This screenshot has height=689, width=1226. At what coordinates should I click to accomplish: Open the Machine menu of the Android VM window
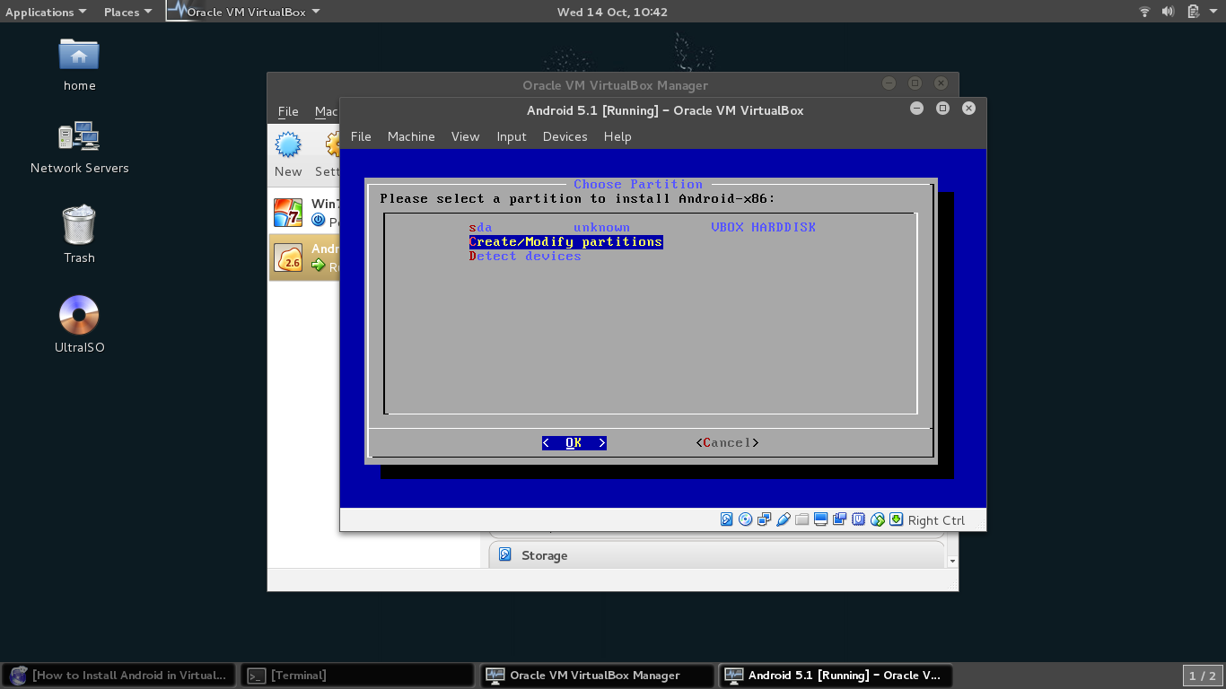pyautogui.click(x=411, y=136)
